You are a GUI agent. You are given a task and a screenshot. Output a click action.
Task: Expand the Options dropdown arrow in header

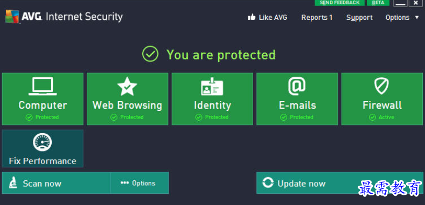[417, 17]
